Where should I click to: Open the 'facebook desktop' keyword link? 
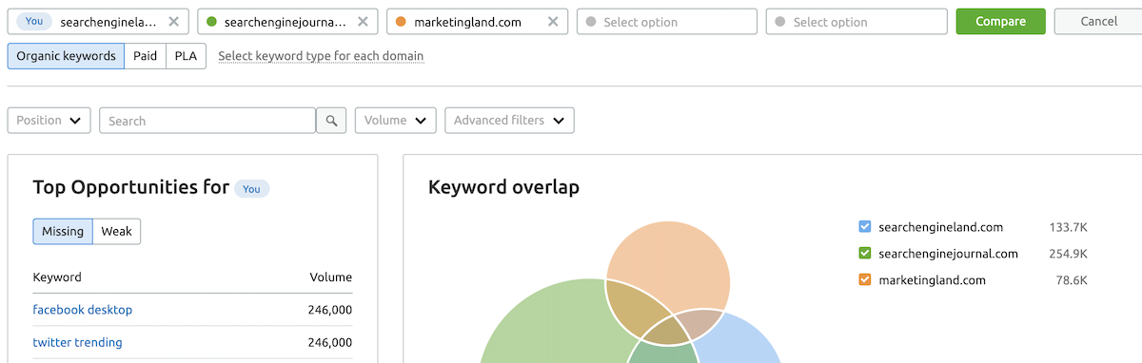tap(83, 310)
